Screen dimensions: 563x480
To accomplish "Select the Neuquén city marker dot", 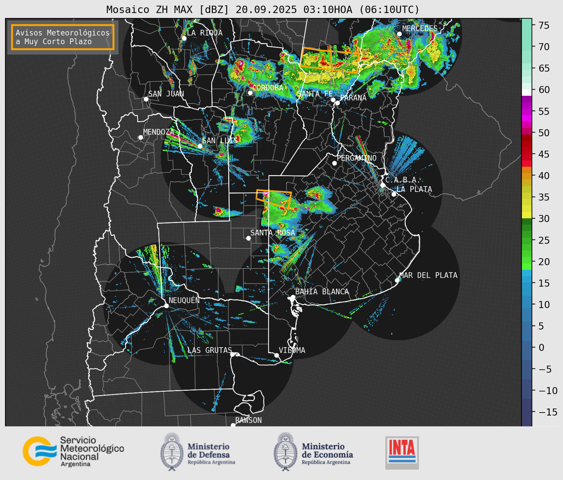I will (166, 306).
